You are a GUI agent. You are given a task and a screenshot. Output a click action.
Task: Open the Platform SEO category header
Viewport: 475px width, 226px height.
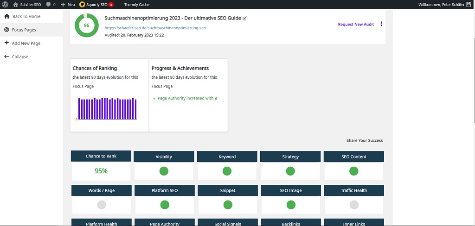165,190
